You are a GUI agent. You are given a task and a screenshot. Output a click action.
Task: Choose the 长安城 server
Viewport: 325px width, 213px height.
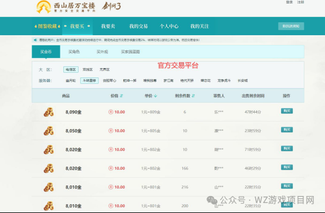(x=242, y=80)
